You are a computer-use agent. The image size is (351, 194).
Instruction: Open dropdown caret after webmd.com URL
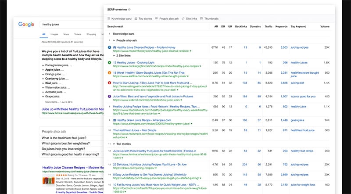(x=181, y=100)
